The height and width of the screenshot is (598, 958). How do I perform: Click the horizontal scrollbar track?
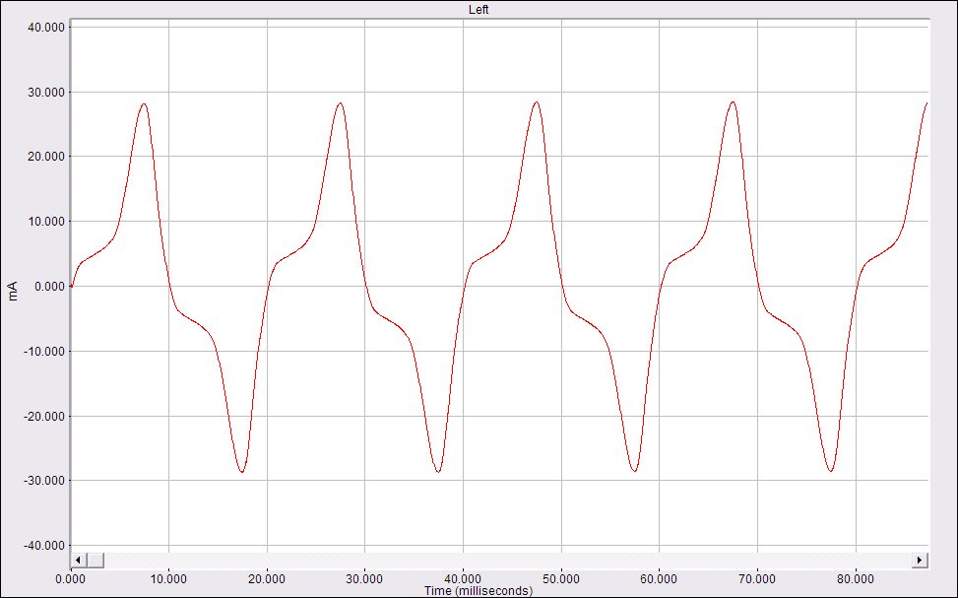click(x=507, y=561)
